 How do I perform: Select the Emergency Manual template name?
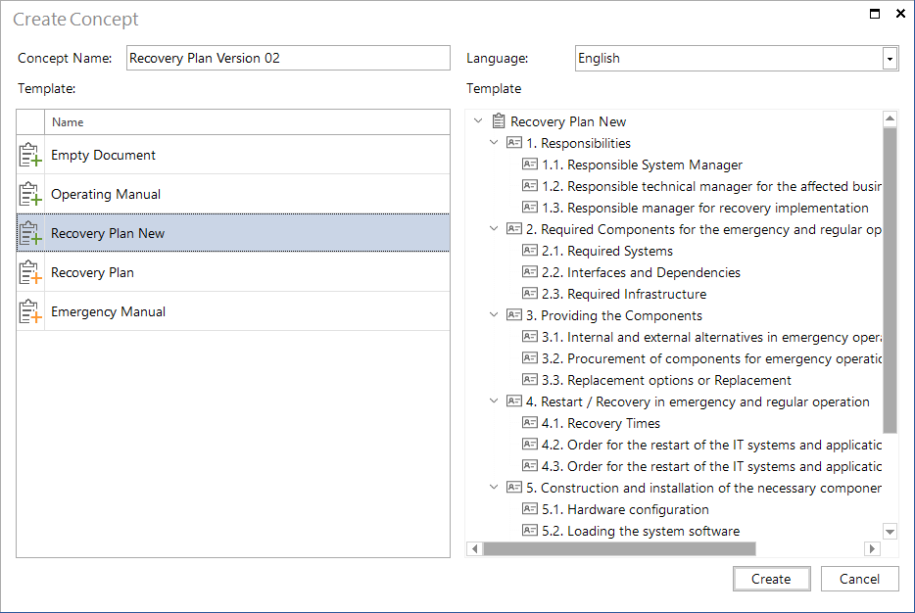coord(108,311)
